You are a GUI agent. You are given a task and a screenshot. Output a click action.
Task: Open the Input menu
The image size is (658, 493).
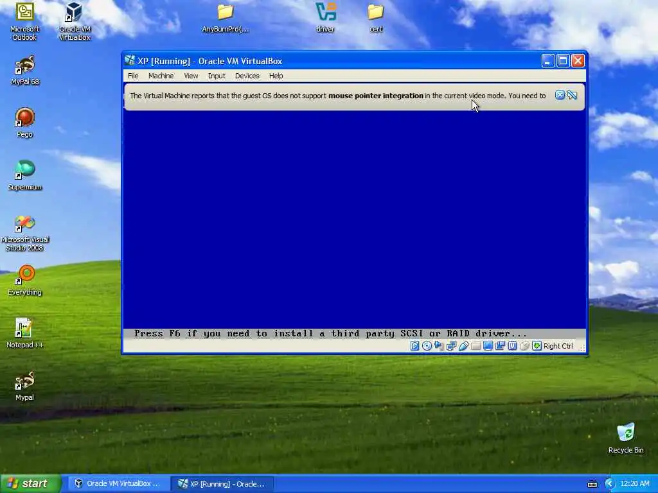217,76
